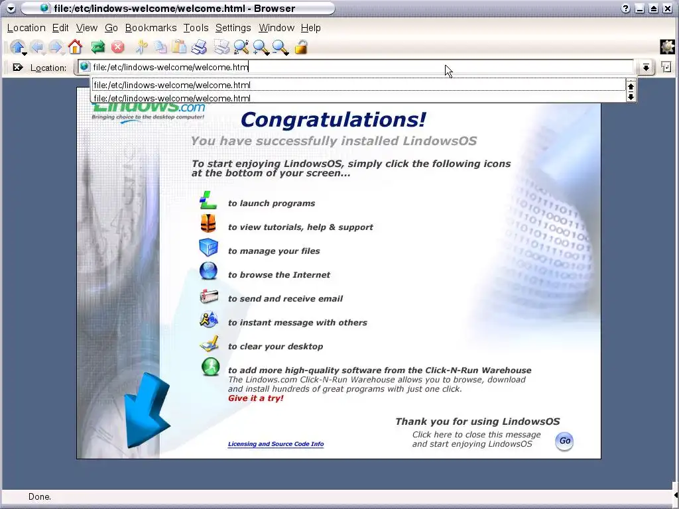Open Licensing and Source Code Info link
Image resolution: width=679 pixels, height=509 pixels.
click(276, 443)
